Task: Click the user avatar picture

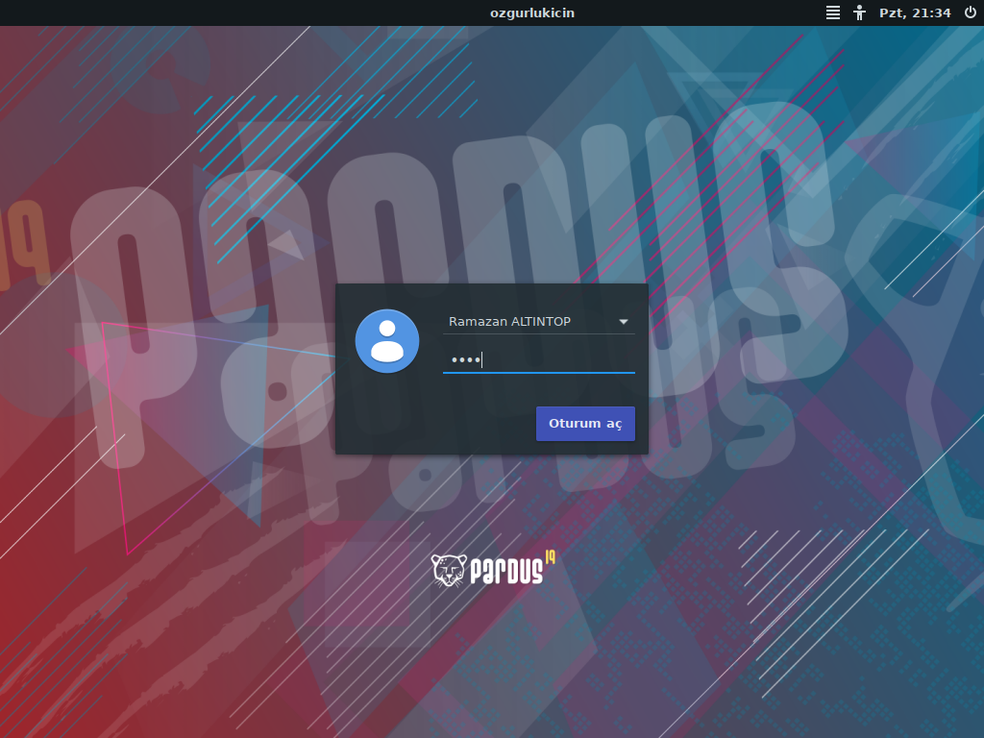Action: tap(387, 341)
